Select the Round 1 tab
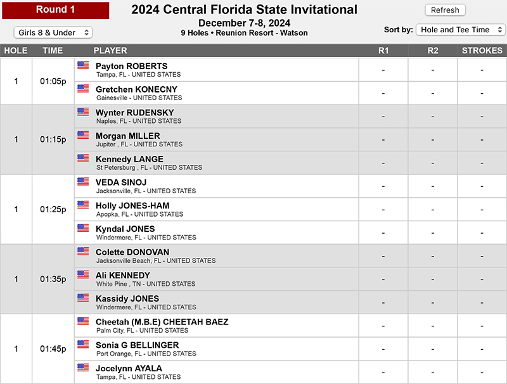507x384 pixels. [56, 10]
